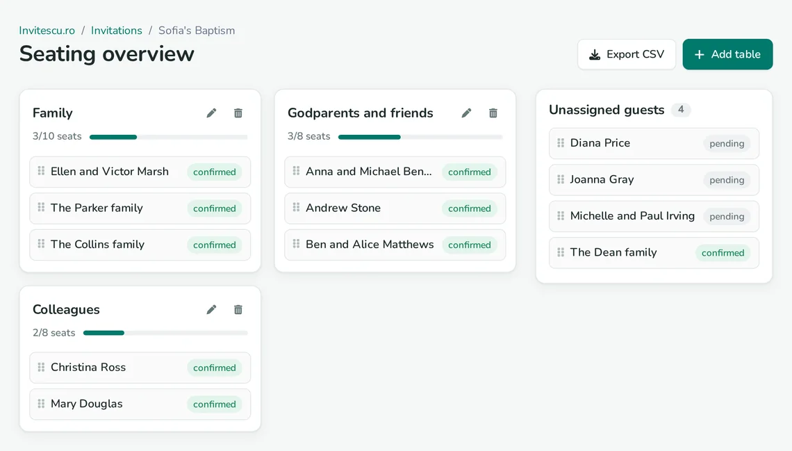The image size is (792, 451).
Task: Grab the drag handle for Ellen and Victor Marsh
Action: coord(41,171)
